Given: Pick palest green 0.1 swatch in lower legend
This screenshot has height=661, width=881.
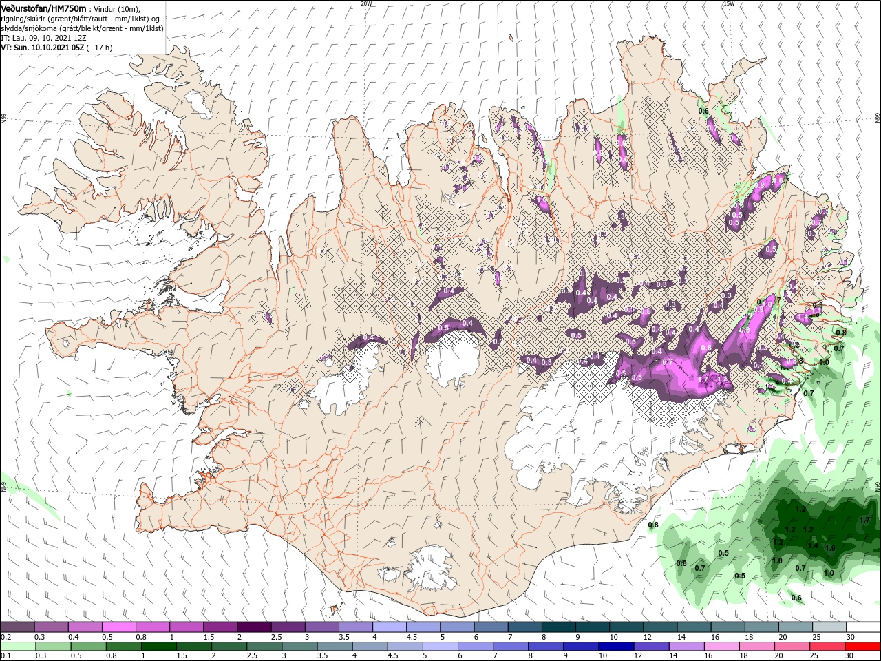Looking at the screenshot, I should pyautogui.click(x=18, y=646).
